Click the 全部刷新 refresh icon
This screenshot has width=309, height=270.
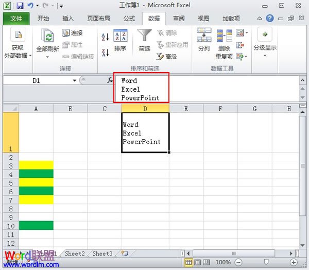tap(47, 36)
